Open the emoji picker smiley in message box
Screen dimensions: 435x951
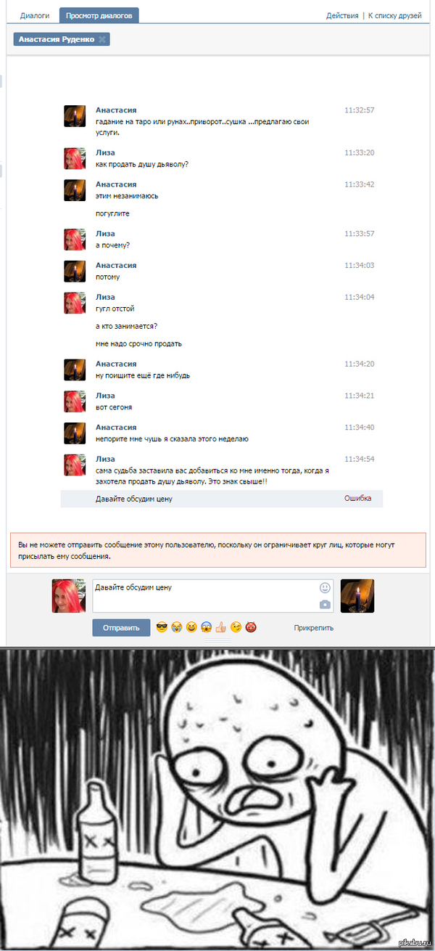[x=325, y=587]
